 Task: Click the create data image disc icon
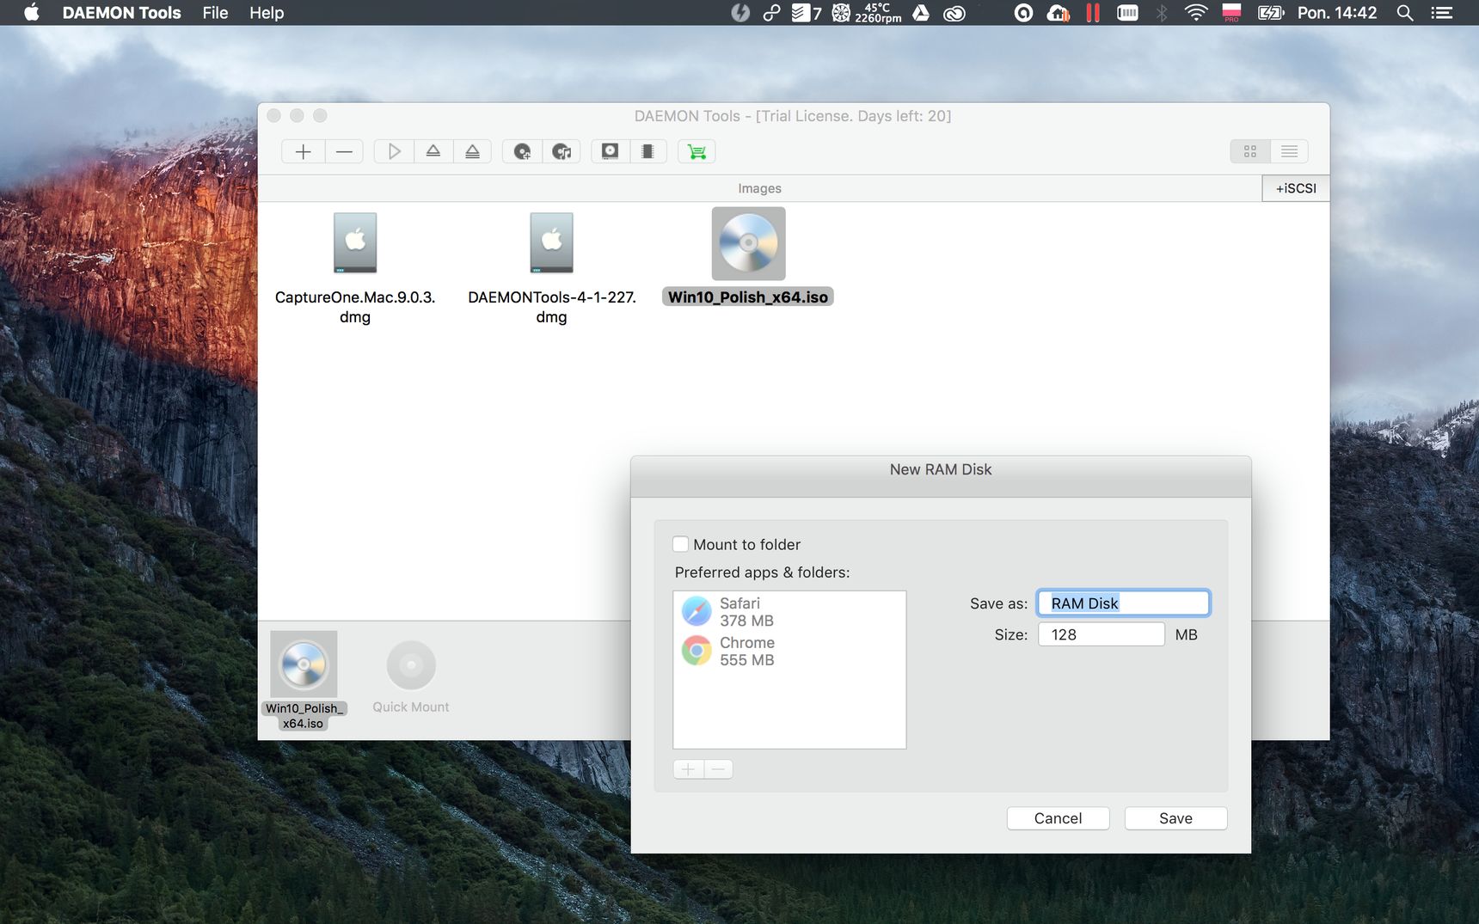coord(522,151)
